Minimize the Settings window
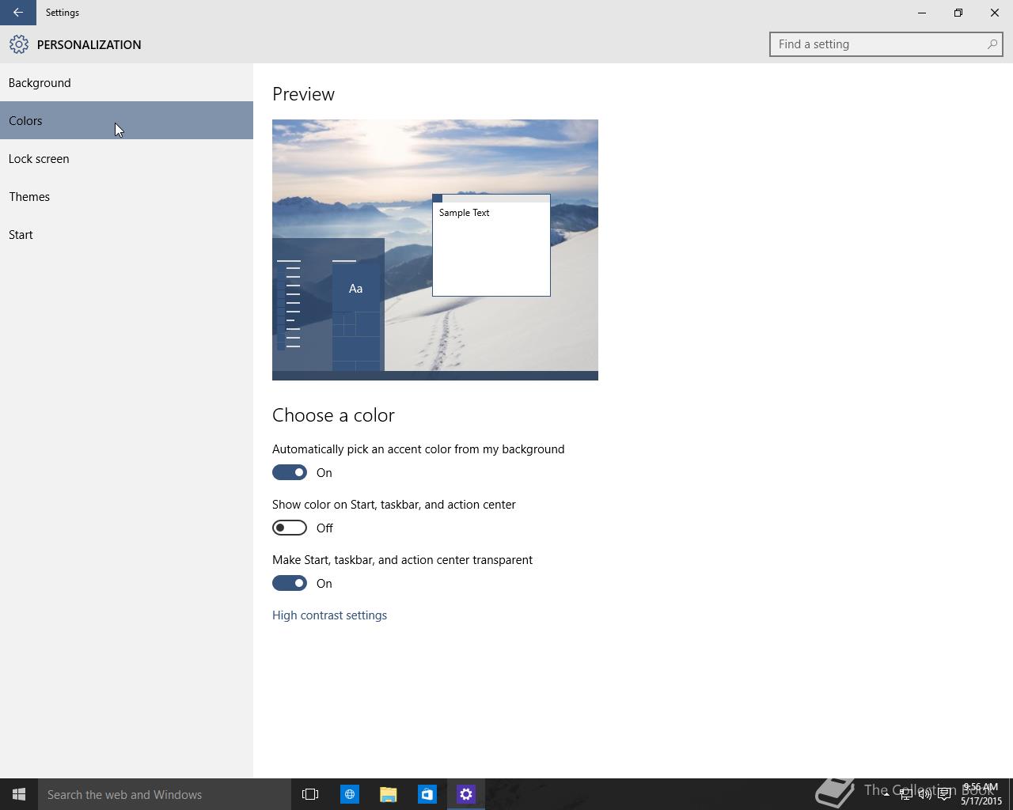The height and width of the screenshot is (810, 1013). (x=922, y=13)
